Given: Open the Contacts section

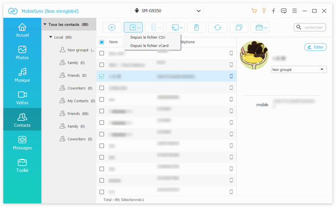Looking at the screenshot, I should (22, 120).
